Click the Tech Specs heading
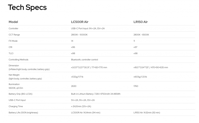The height and width of the screenshot is (123, 199). coord(27,8)
